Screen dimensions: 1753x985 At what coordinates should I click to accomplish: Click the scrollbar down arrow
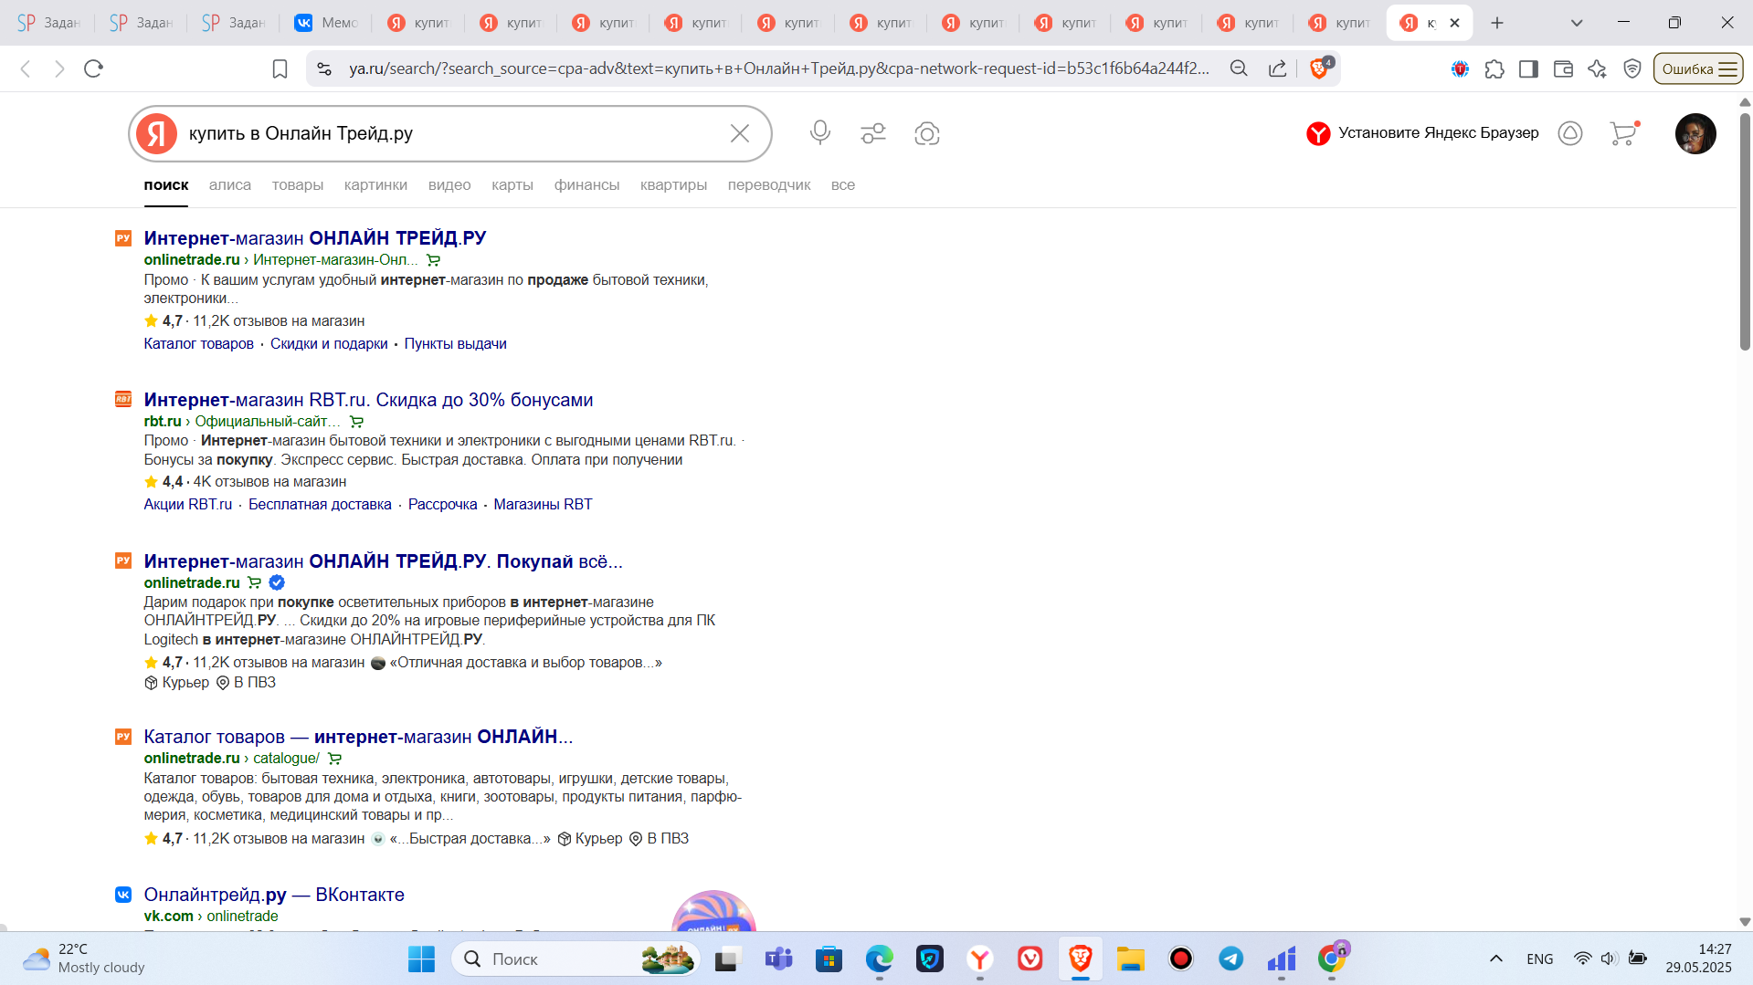click(x=1745, y=922)
